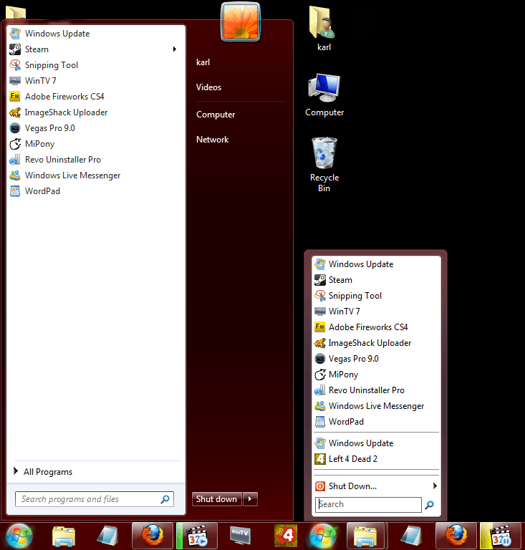Click the Steam icon in the large Start menu

point(15,49)
